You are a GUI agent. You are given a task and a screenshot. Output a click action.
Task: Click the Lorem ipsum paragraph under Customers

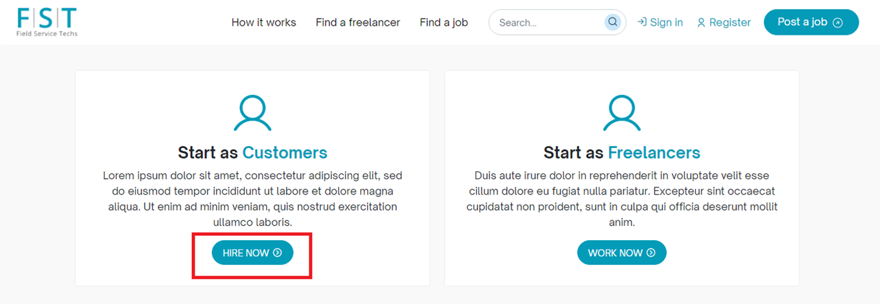coord(253,198)
